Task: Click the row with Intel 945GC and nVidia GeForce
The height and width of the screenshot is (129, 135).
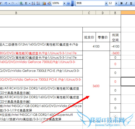Action: (x=41, y=108)
